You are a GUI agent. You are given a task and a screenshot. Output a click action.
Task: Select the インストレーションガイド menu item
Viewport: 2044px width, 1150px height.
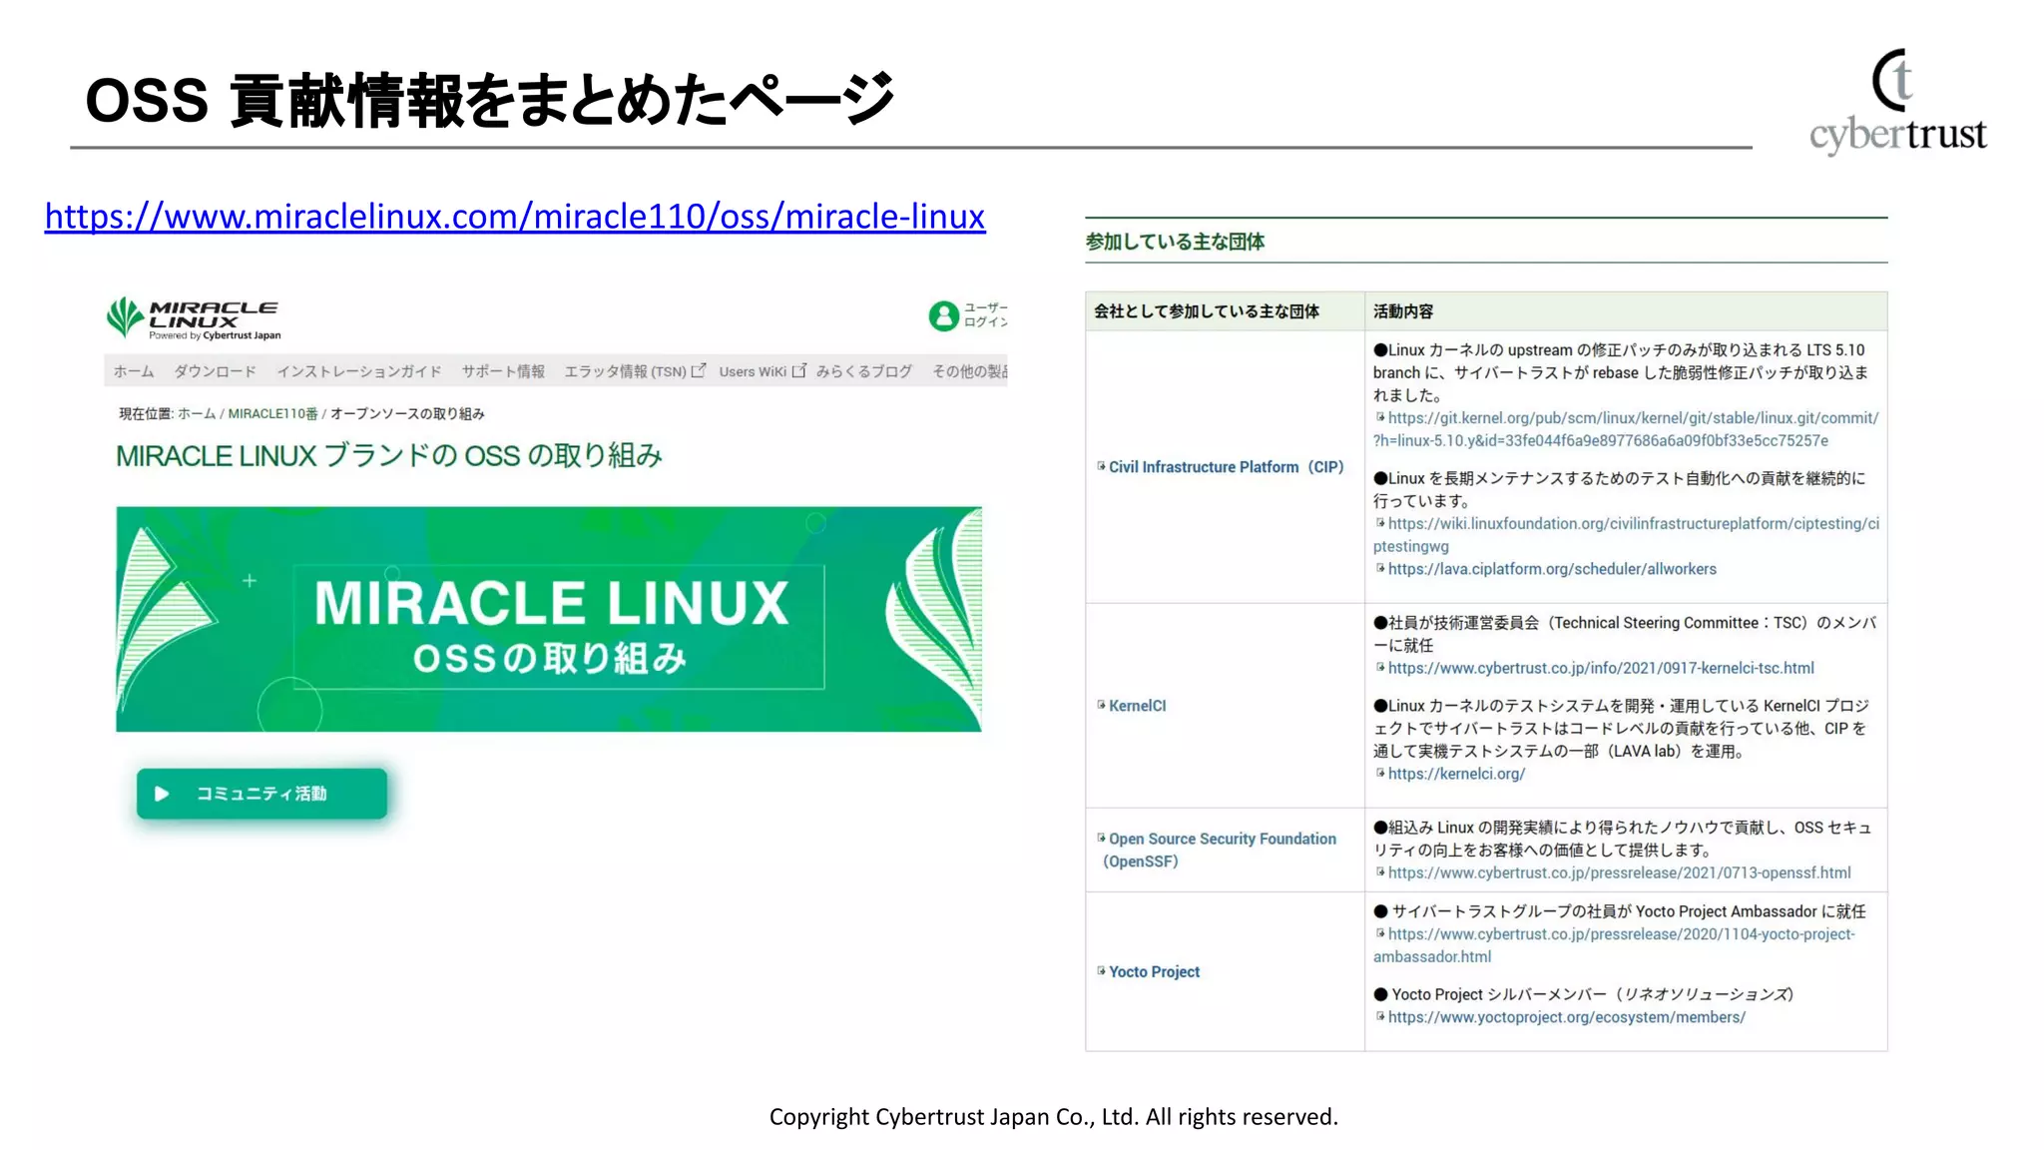(x=359, y=371)
